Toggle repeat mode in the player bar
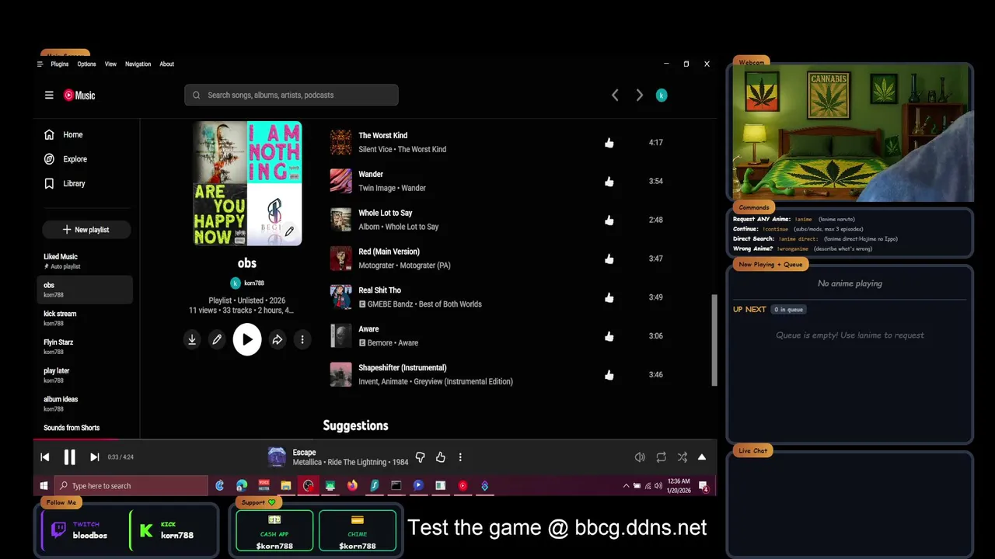This screenshot has height=559, width=995. click(661, 457)
